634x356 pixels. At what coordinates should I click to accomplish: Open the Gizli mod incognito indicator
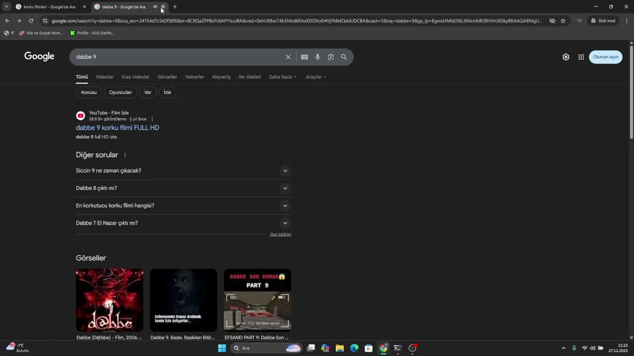click(603, 21)
